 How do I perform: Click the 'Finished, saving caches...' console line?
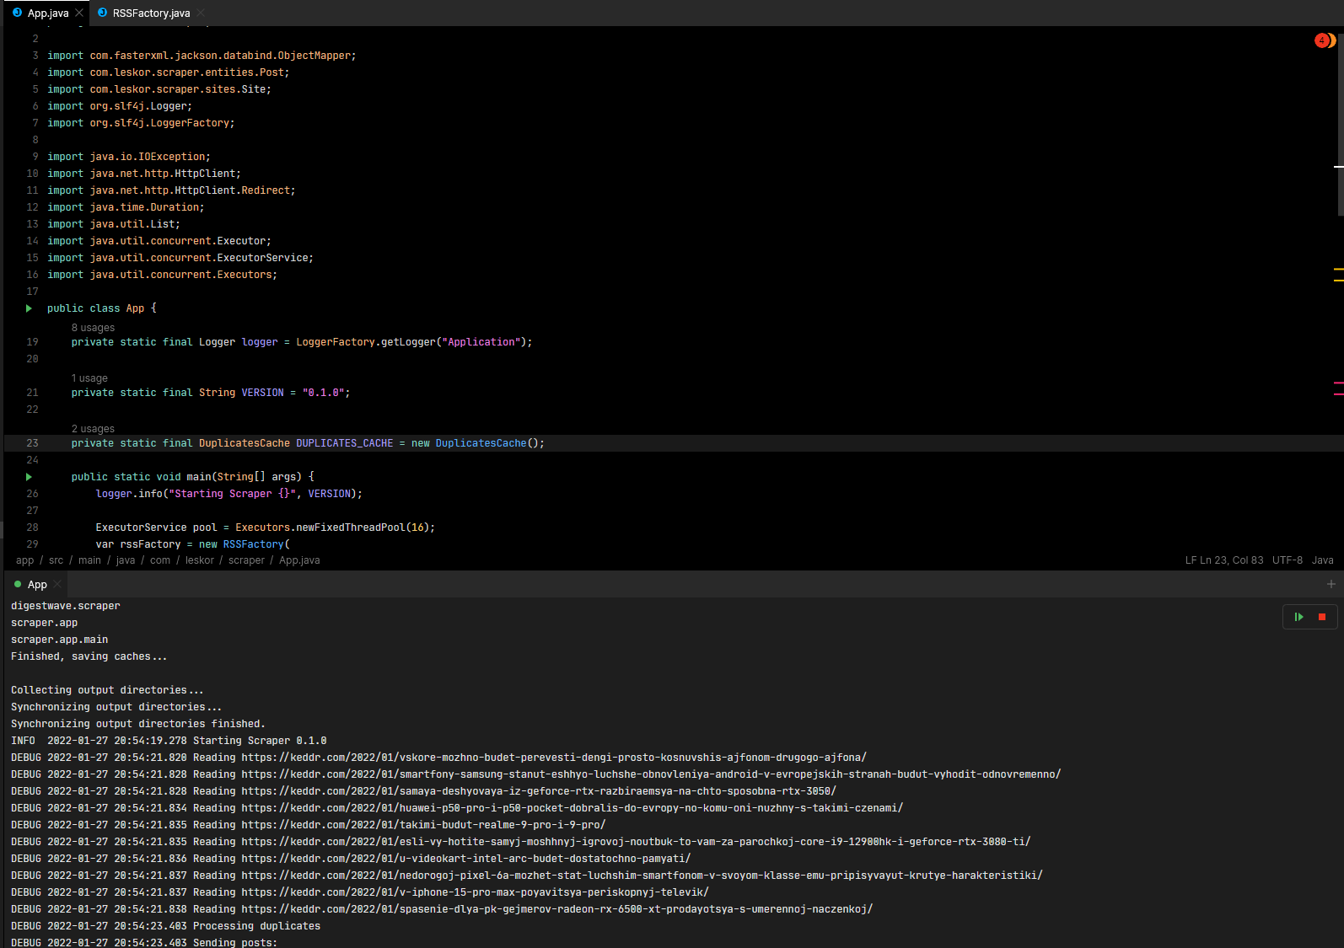tap(89, 656)
